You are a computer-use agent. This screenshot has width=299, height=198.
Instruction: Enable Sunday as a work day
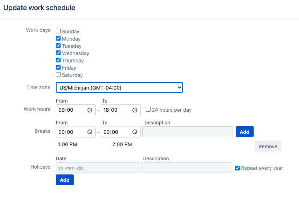tap(58, 31)
